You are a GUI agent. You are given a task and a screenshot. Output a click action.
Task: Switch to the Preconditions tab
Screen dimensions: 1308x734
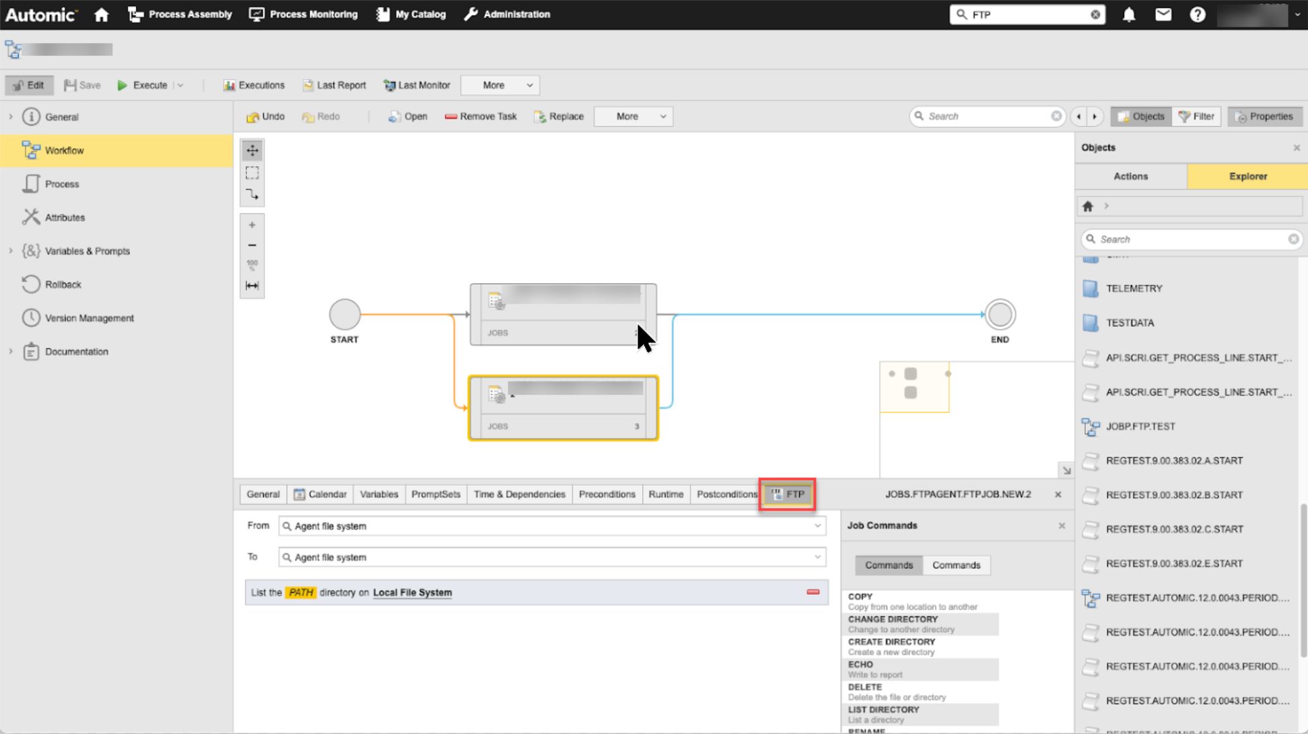click(607, 494)
